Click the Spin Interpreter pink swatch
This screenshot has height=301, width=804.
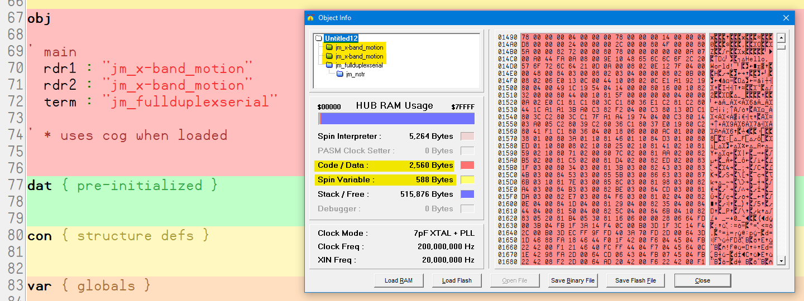467,136
